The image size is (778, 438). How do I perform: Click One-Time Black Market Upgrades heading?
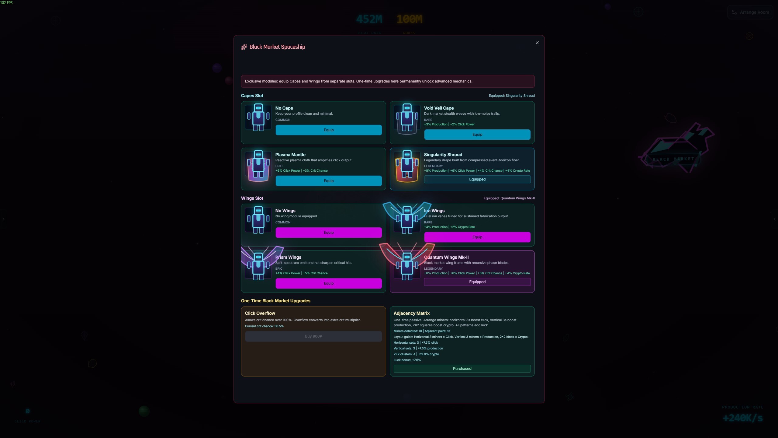(x=275, y=301)
